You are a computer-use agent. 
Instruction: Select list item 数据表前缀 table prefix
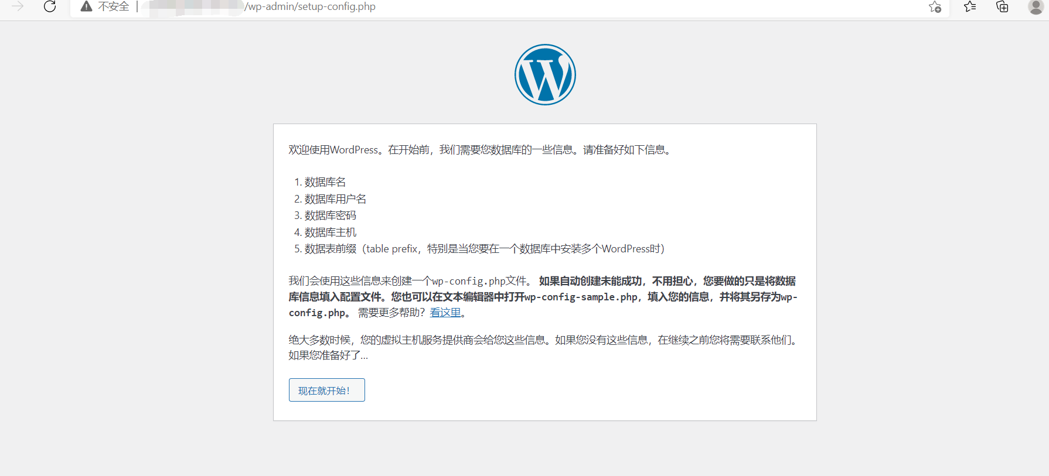[485, 249]
